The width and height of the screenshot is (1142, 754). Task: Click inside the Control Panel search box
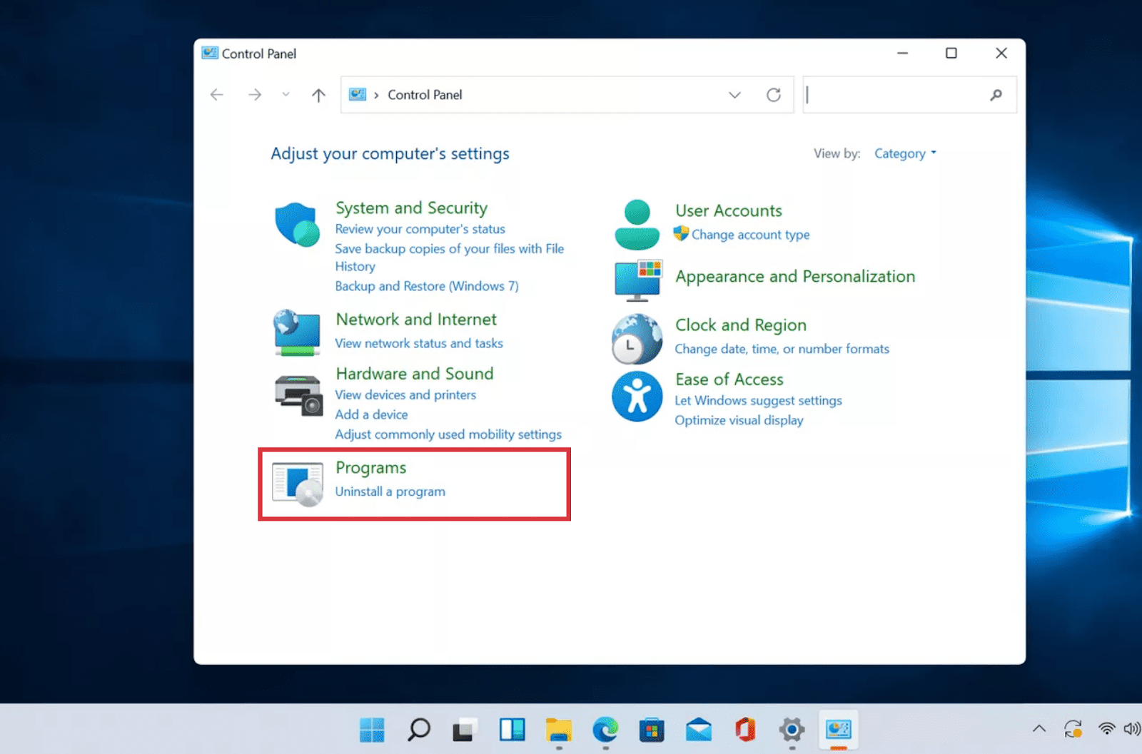pos(896,95)
